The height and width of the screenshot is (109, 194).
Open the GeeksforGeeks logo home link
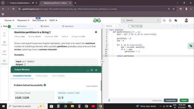pyautogui.click(x=97, y=21)
